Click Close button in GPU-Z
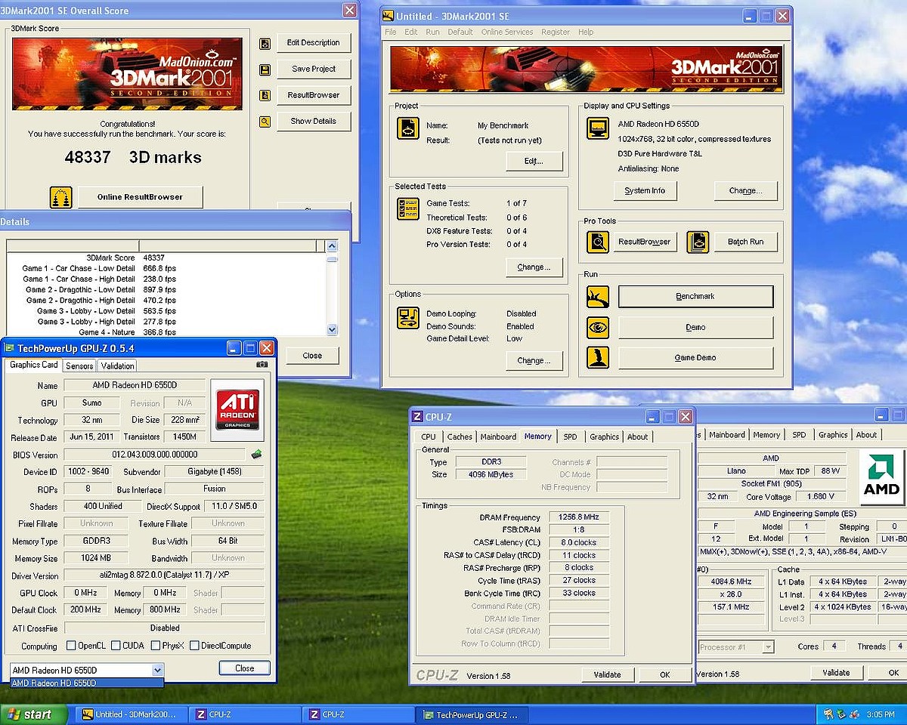 pyautogui.click(x=244, y=668)
